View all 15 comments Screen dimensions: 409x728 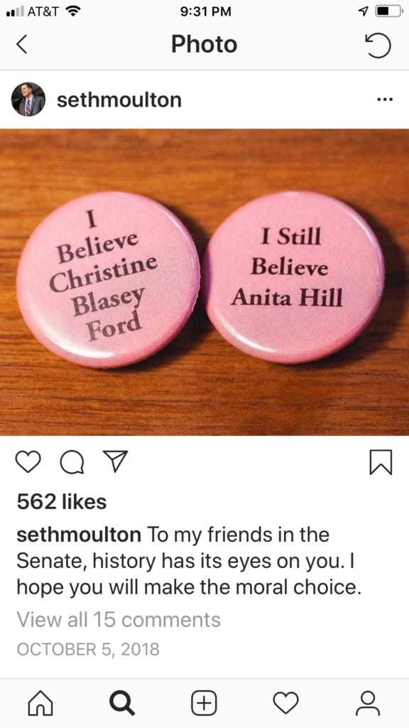[119, 619]
